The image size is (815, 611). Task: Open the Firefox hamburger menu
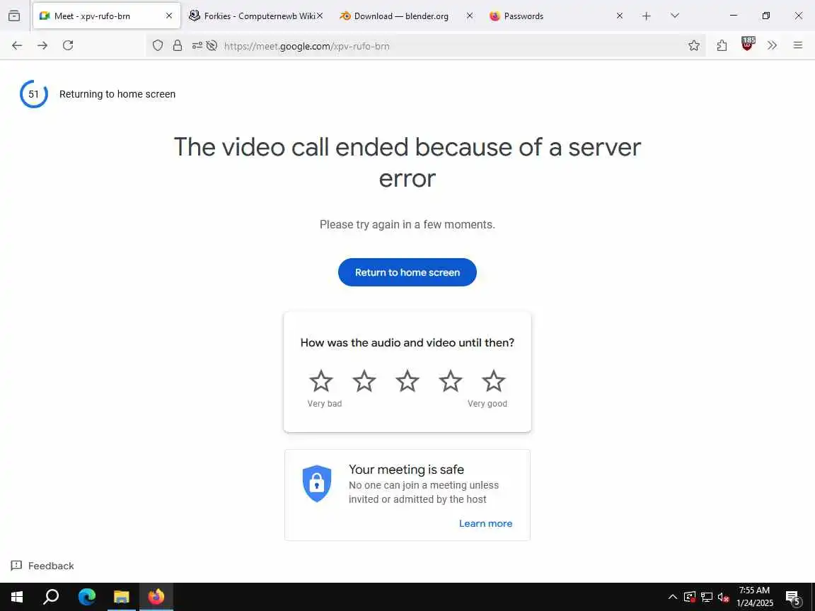(798, 46)
